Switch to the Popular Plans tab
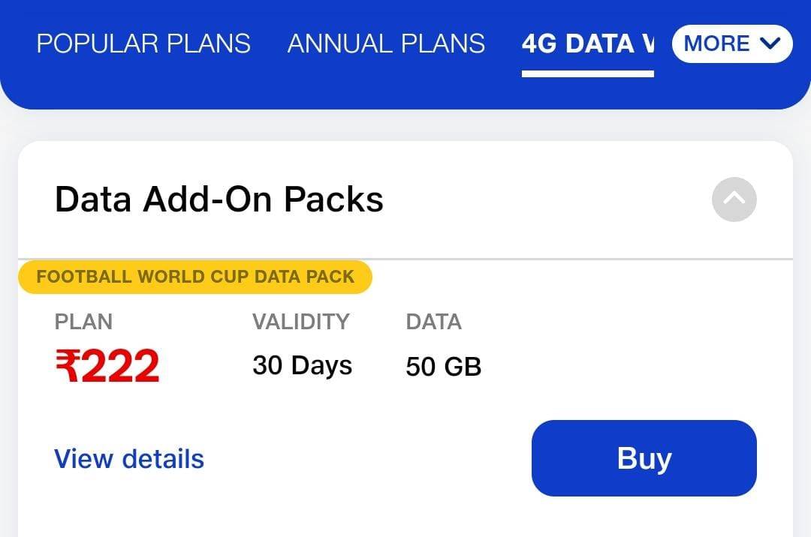 click(x=143, y=43)
